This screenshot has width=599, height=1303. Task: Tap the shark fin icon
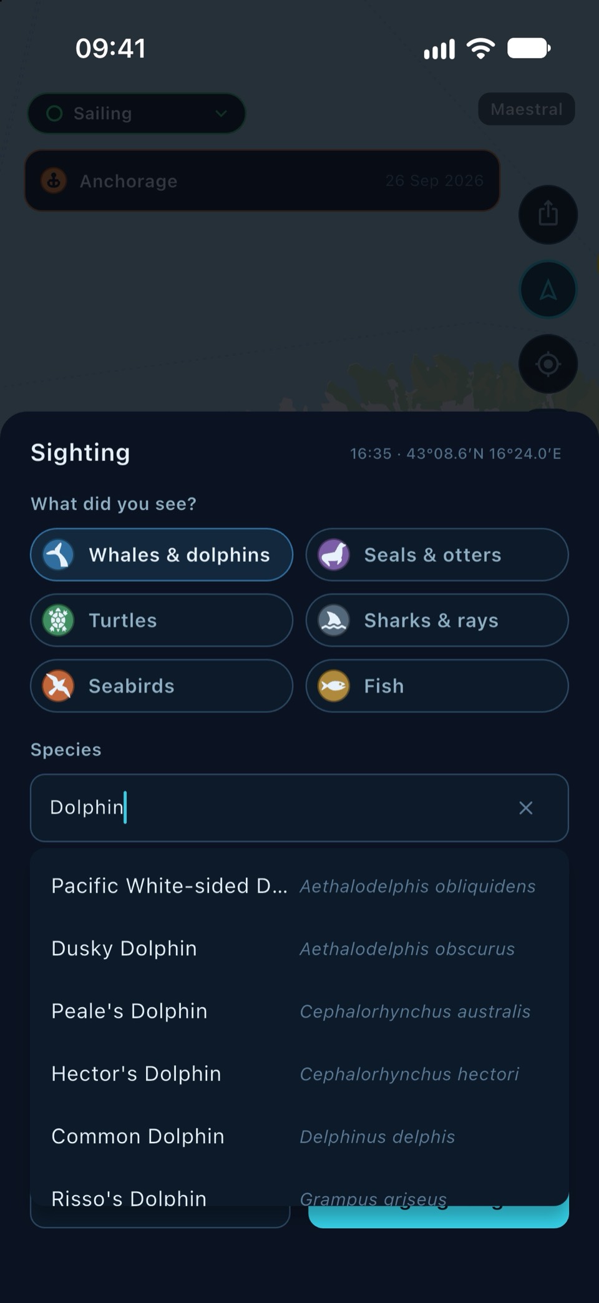[334, 620]
